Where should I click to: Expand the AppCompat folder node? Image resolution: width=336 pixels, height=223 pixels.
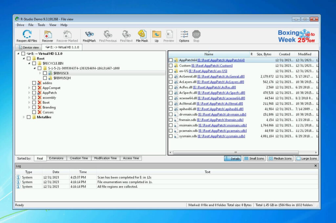tap(29, 88)
